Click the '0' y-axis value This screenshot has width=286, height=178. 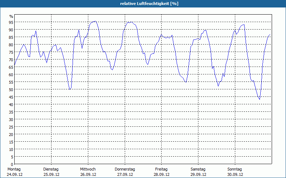(12, 164)
